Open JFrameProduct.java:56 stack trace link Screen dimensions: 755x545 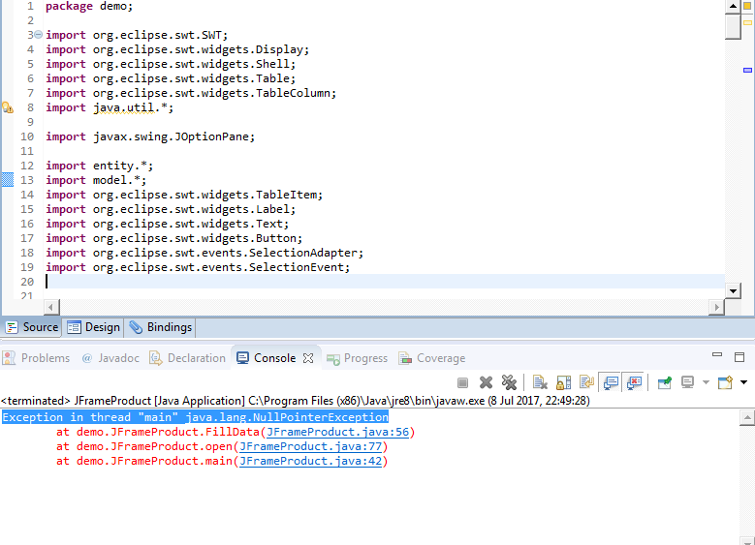tap(338, 432)
